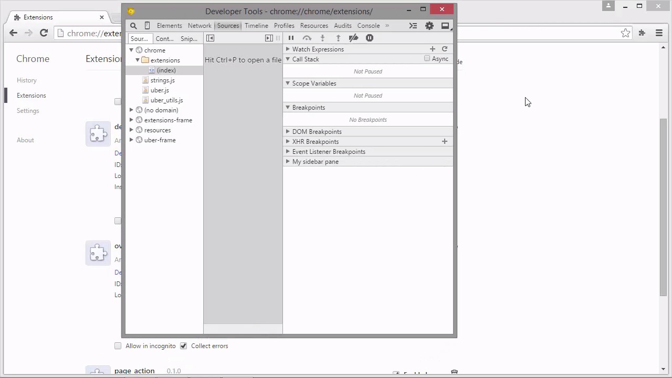672x378 pixels.
Task: Select the Content scripts navigator tab
Action: click(x=164, y=39)
